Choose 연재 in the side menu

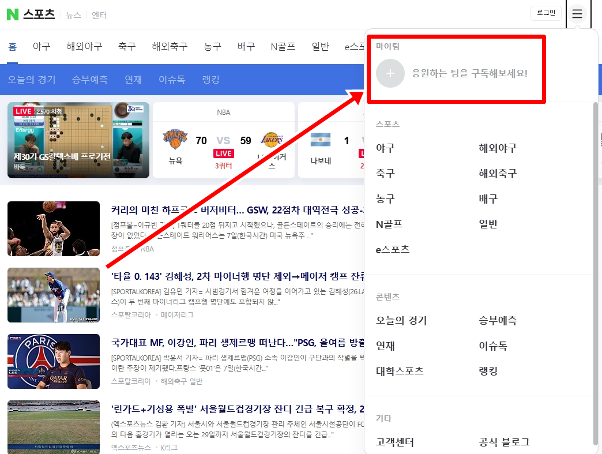tap(385, 346)
